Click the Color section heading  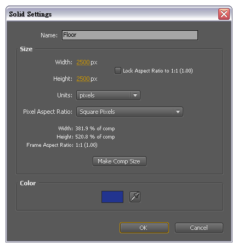(x=28, y=183)
